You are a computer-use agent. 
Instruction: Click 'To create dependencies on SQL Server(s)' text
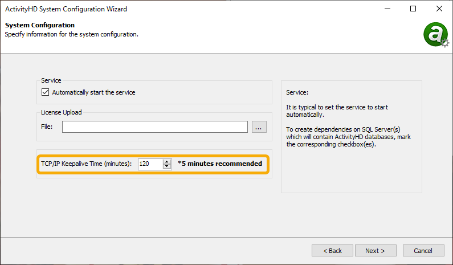pyautogui.click(x=343, y=129)
